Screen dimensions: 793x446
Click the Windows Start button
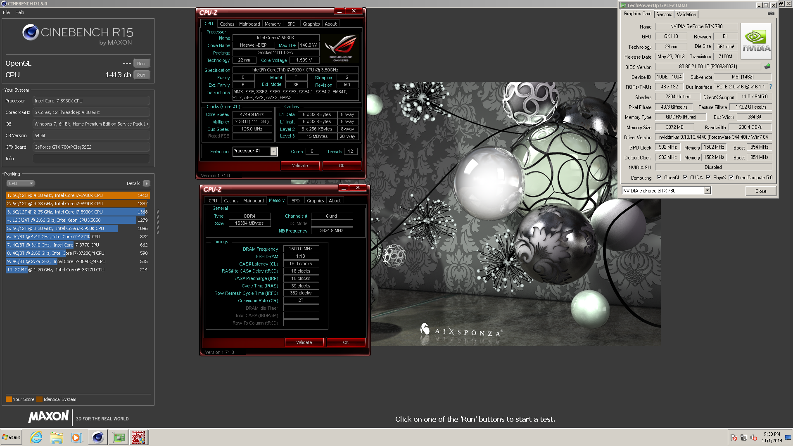coord(11,437)
